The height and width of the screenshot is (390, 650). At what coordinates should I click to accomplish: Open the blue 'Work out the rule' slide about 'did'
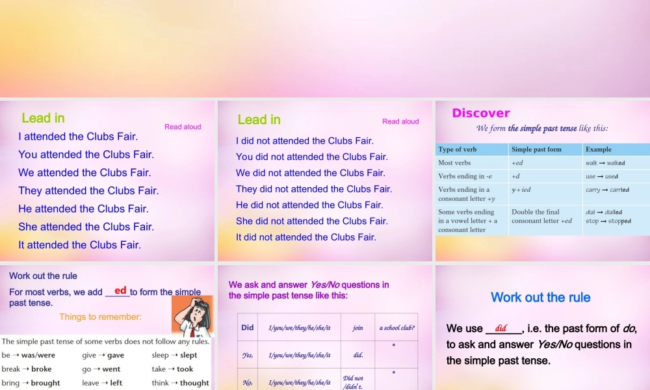click(x=542, y=327)
